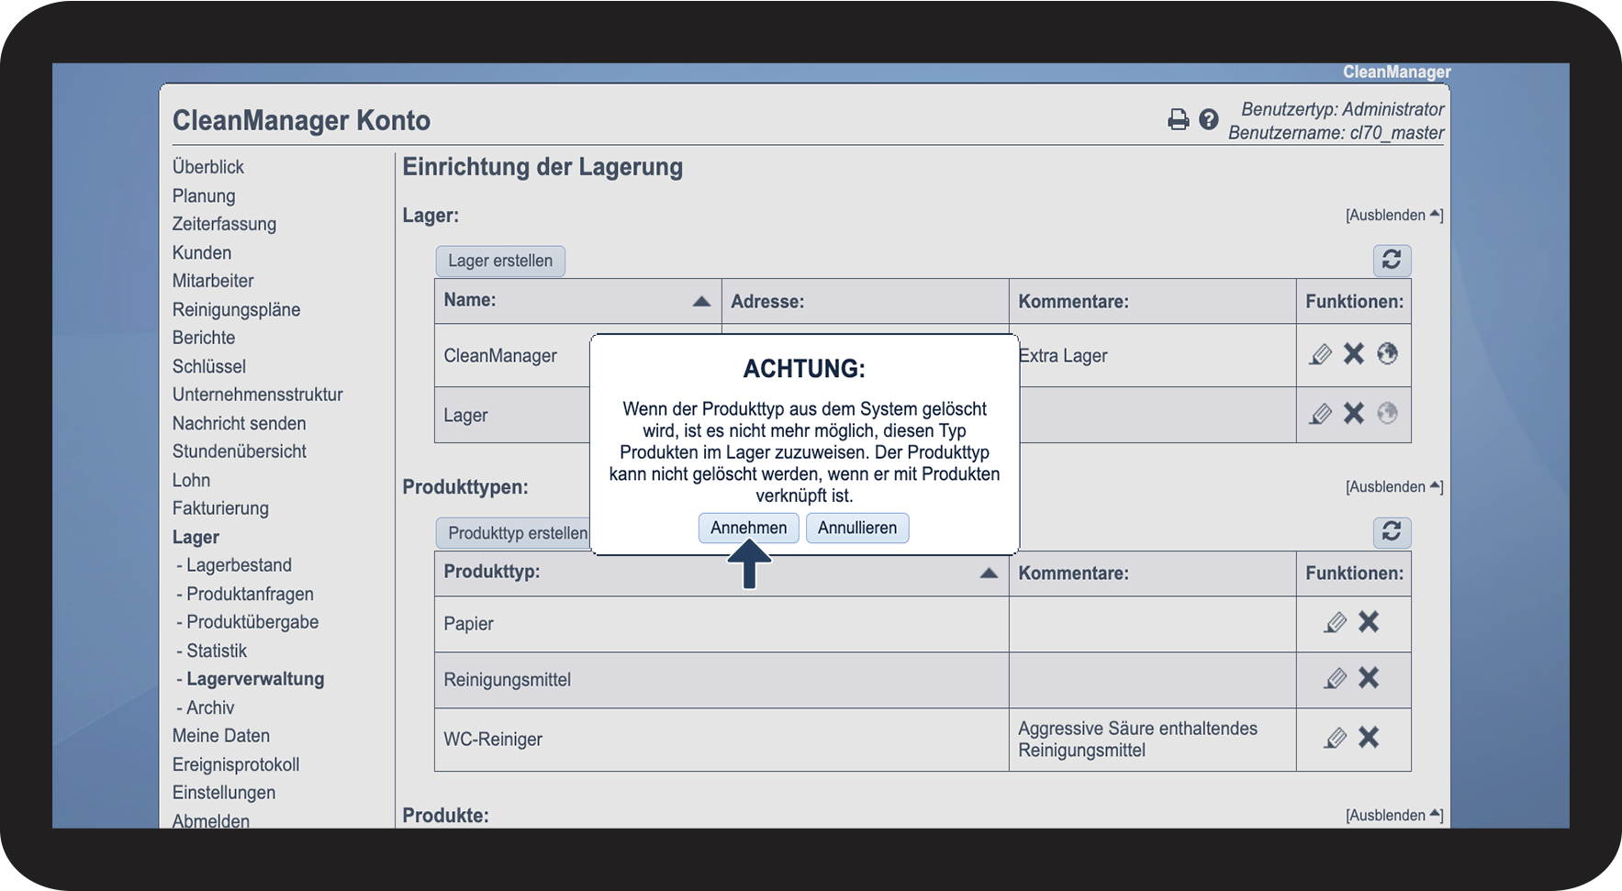Viewport: 1622px width, 891px height.
Task: Edit the Reinigungsmittel product type
Action: pos(1335,678)
